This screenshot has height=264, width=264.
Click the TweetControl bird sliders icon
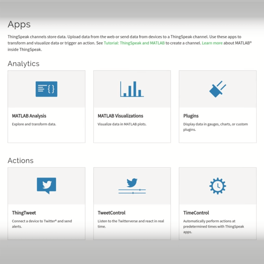point(132,186)
